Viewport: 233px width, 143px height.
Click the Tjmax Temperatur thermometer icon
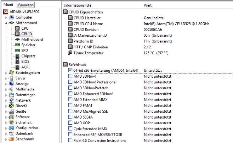coord(65,53)
